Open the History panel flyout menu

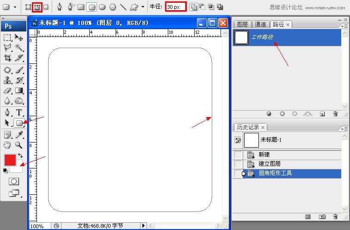(344, 128)
